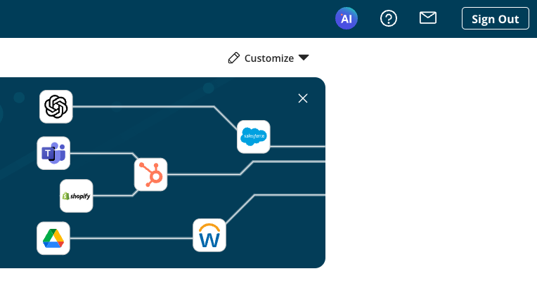Click the Shopify logo tile

point(77,196)
